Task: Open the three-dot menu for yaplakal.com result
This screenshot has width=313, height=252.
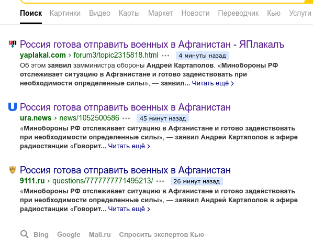Action: (x=165, y=56)
